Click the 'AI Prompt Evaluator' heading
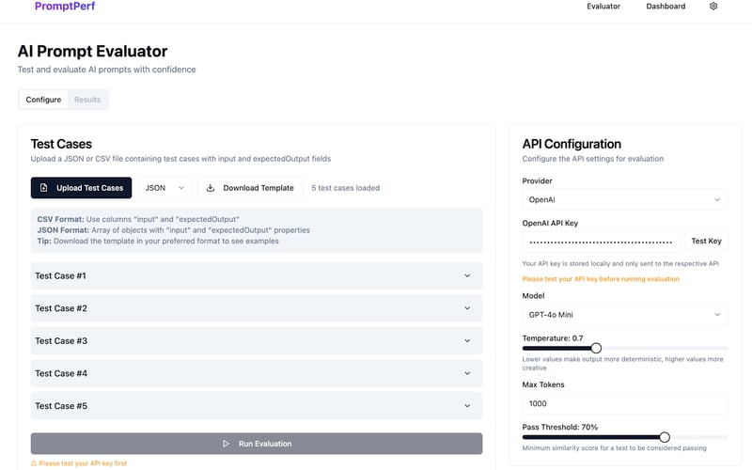This screenshot has width=752, height=470. pos(92,52)
